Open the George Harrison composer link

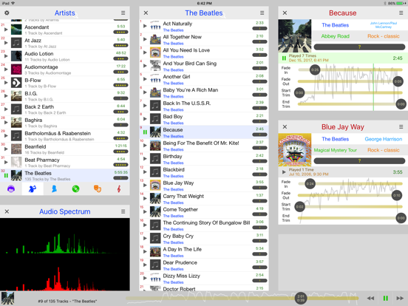click(x=384, y=139)
